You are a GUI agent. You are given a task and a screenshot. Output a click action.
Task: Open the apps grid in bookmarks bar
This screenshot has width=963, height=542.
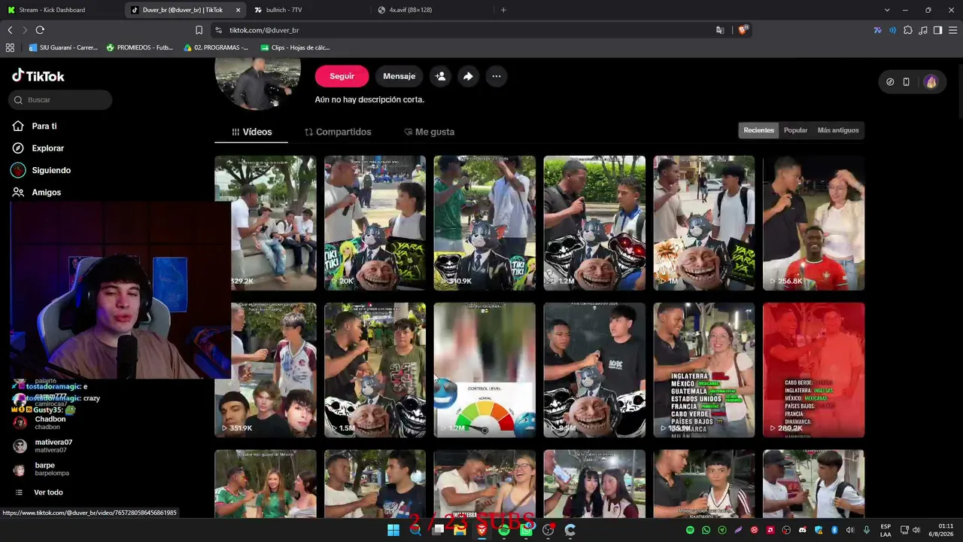[10, 47]
